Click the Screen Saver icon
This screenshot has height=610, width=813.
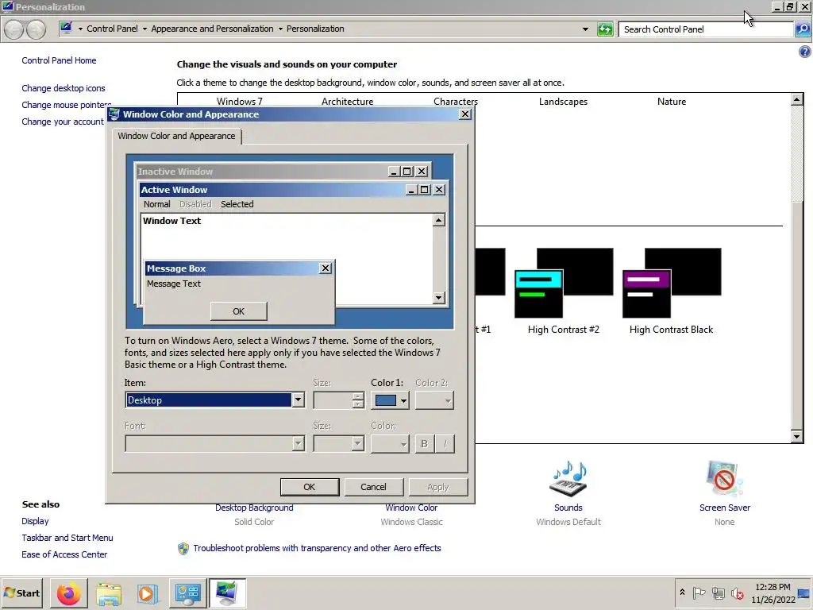[x=724, y=478]
